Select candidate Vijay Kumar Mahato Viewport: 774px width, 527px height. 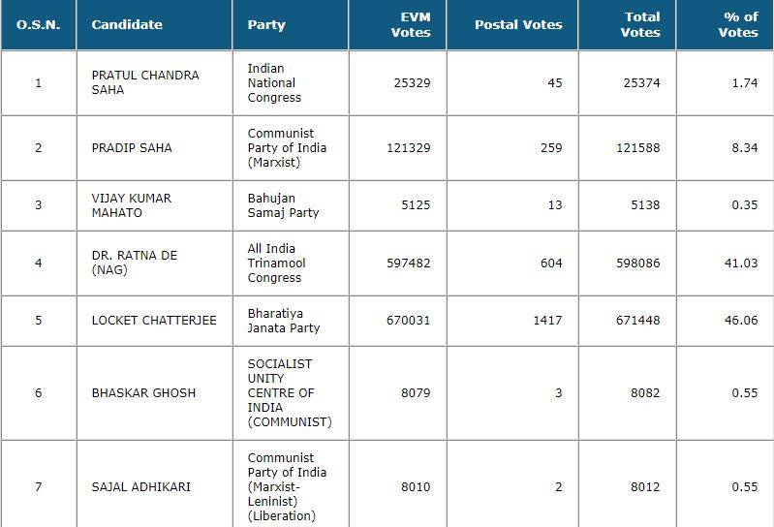(131, 205)
